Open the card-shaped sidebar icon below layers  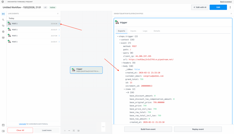pos(3,38)
